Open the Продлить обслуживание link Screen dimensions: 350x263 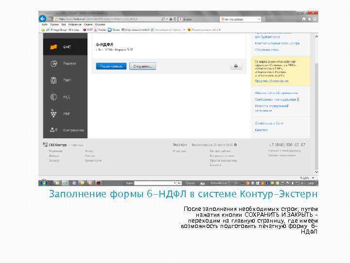click(272, 81)
